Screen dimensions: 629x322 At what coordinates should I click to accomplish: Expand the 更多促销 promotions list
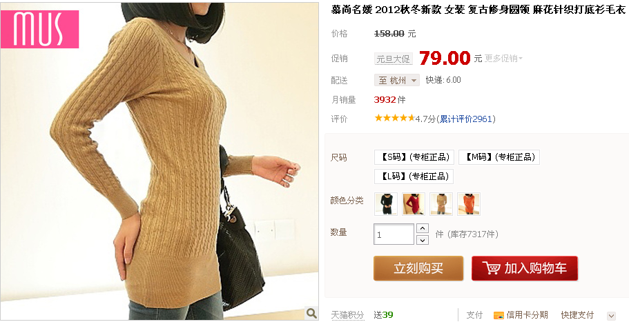pyautogui.click(x=503, y=59)
